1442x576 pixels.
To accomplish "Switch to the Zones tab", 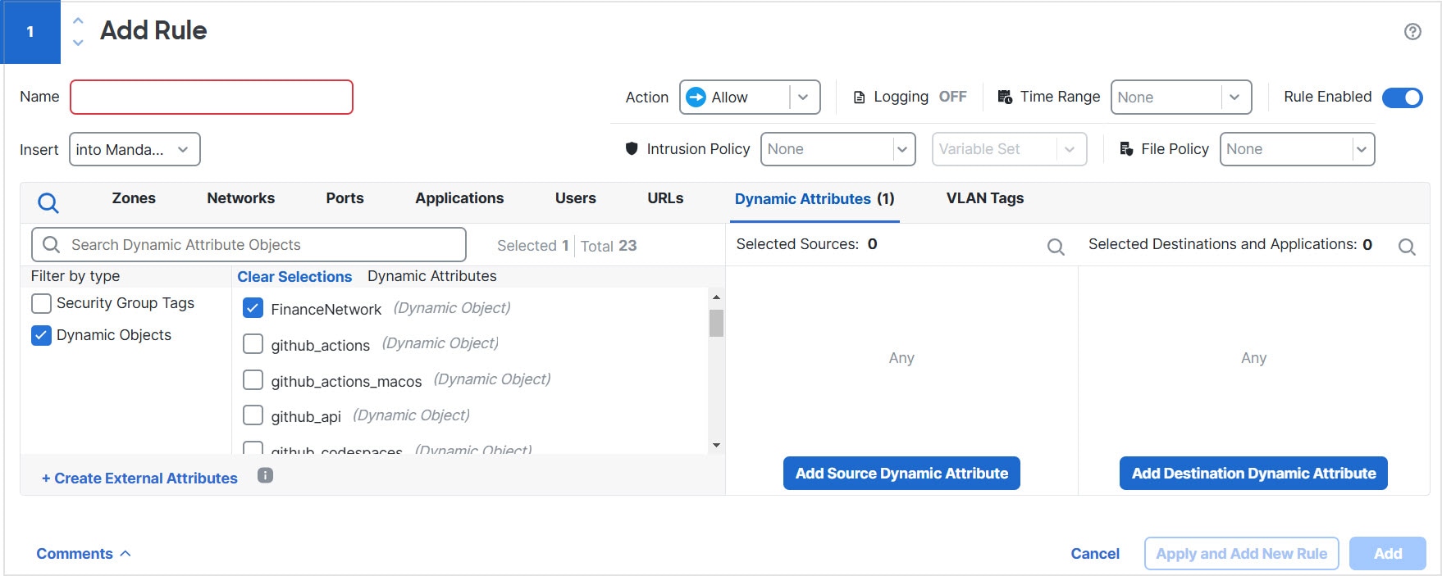I will coord(134,198).
